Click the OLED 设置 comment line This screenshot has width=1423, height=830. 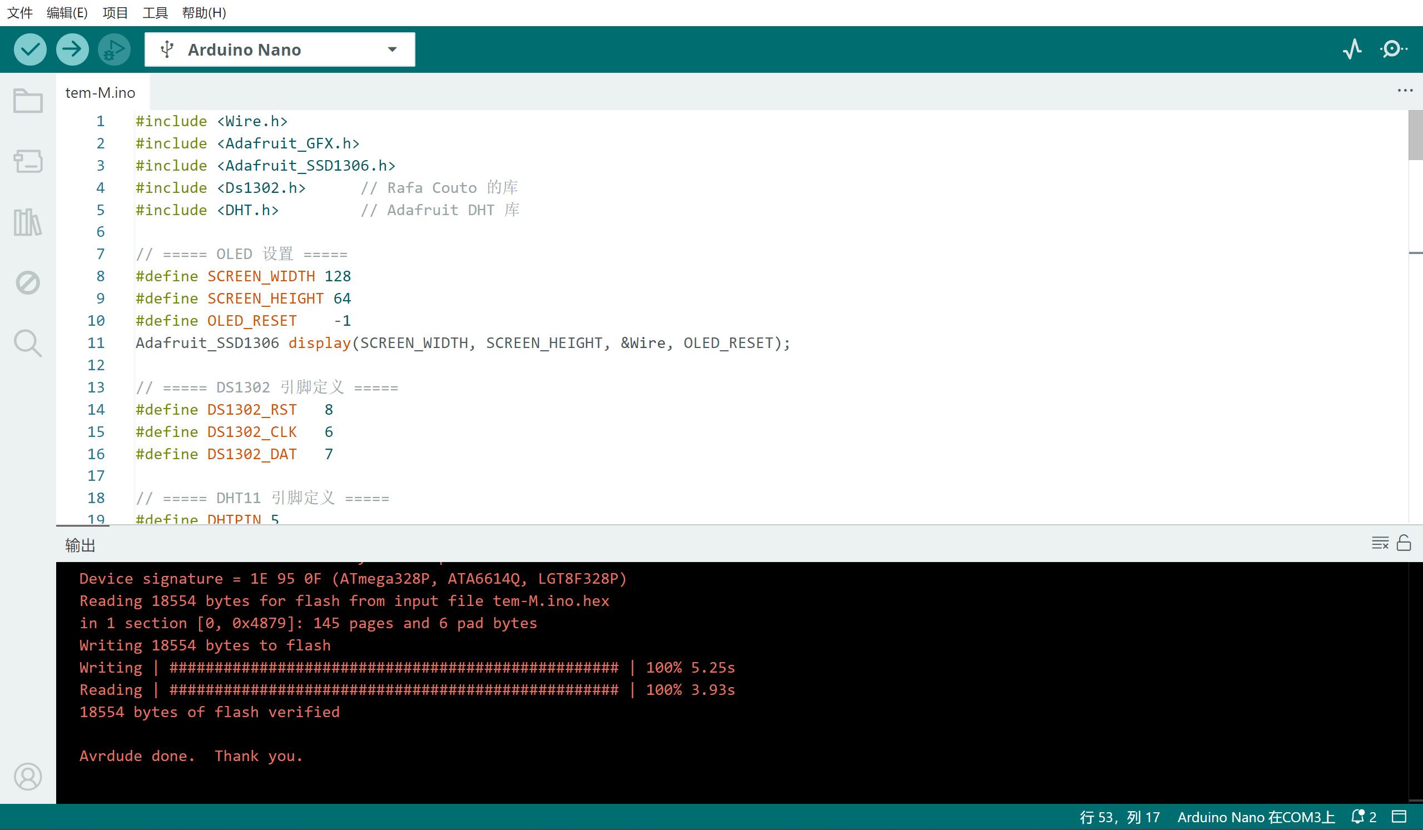tap(242, 254)
